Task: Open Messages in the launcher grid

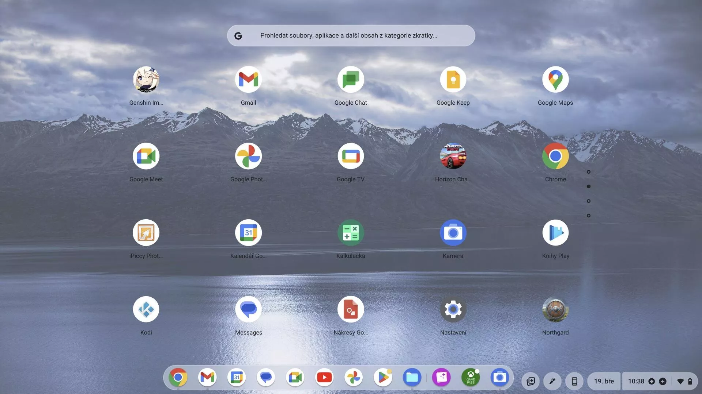Action: coord(248,309)
